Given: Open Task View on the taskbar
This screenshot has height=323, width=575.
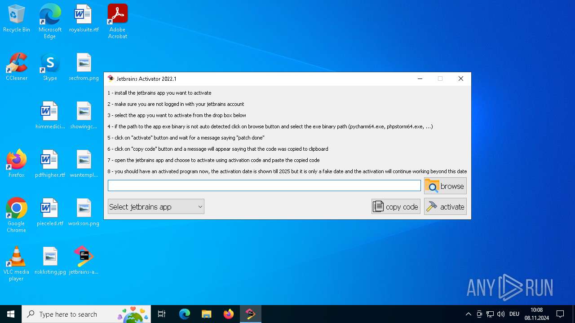Looking at the screenshot, I should click(162, 314).
